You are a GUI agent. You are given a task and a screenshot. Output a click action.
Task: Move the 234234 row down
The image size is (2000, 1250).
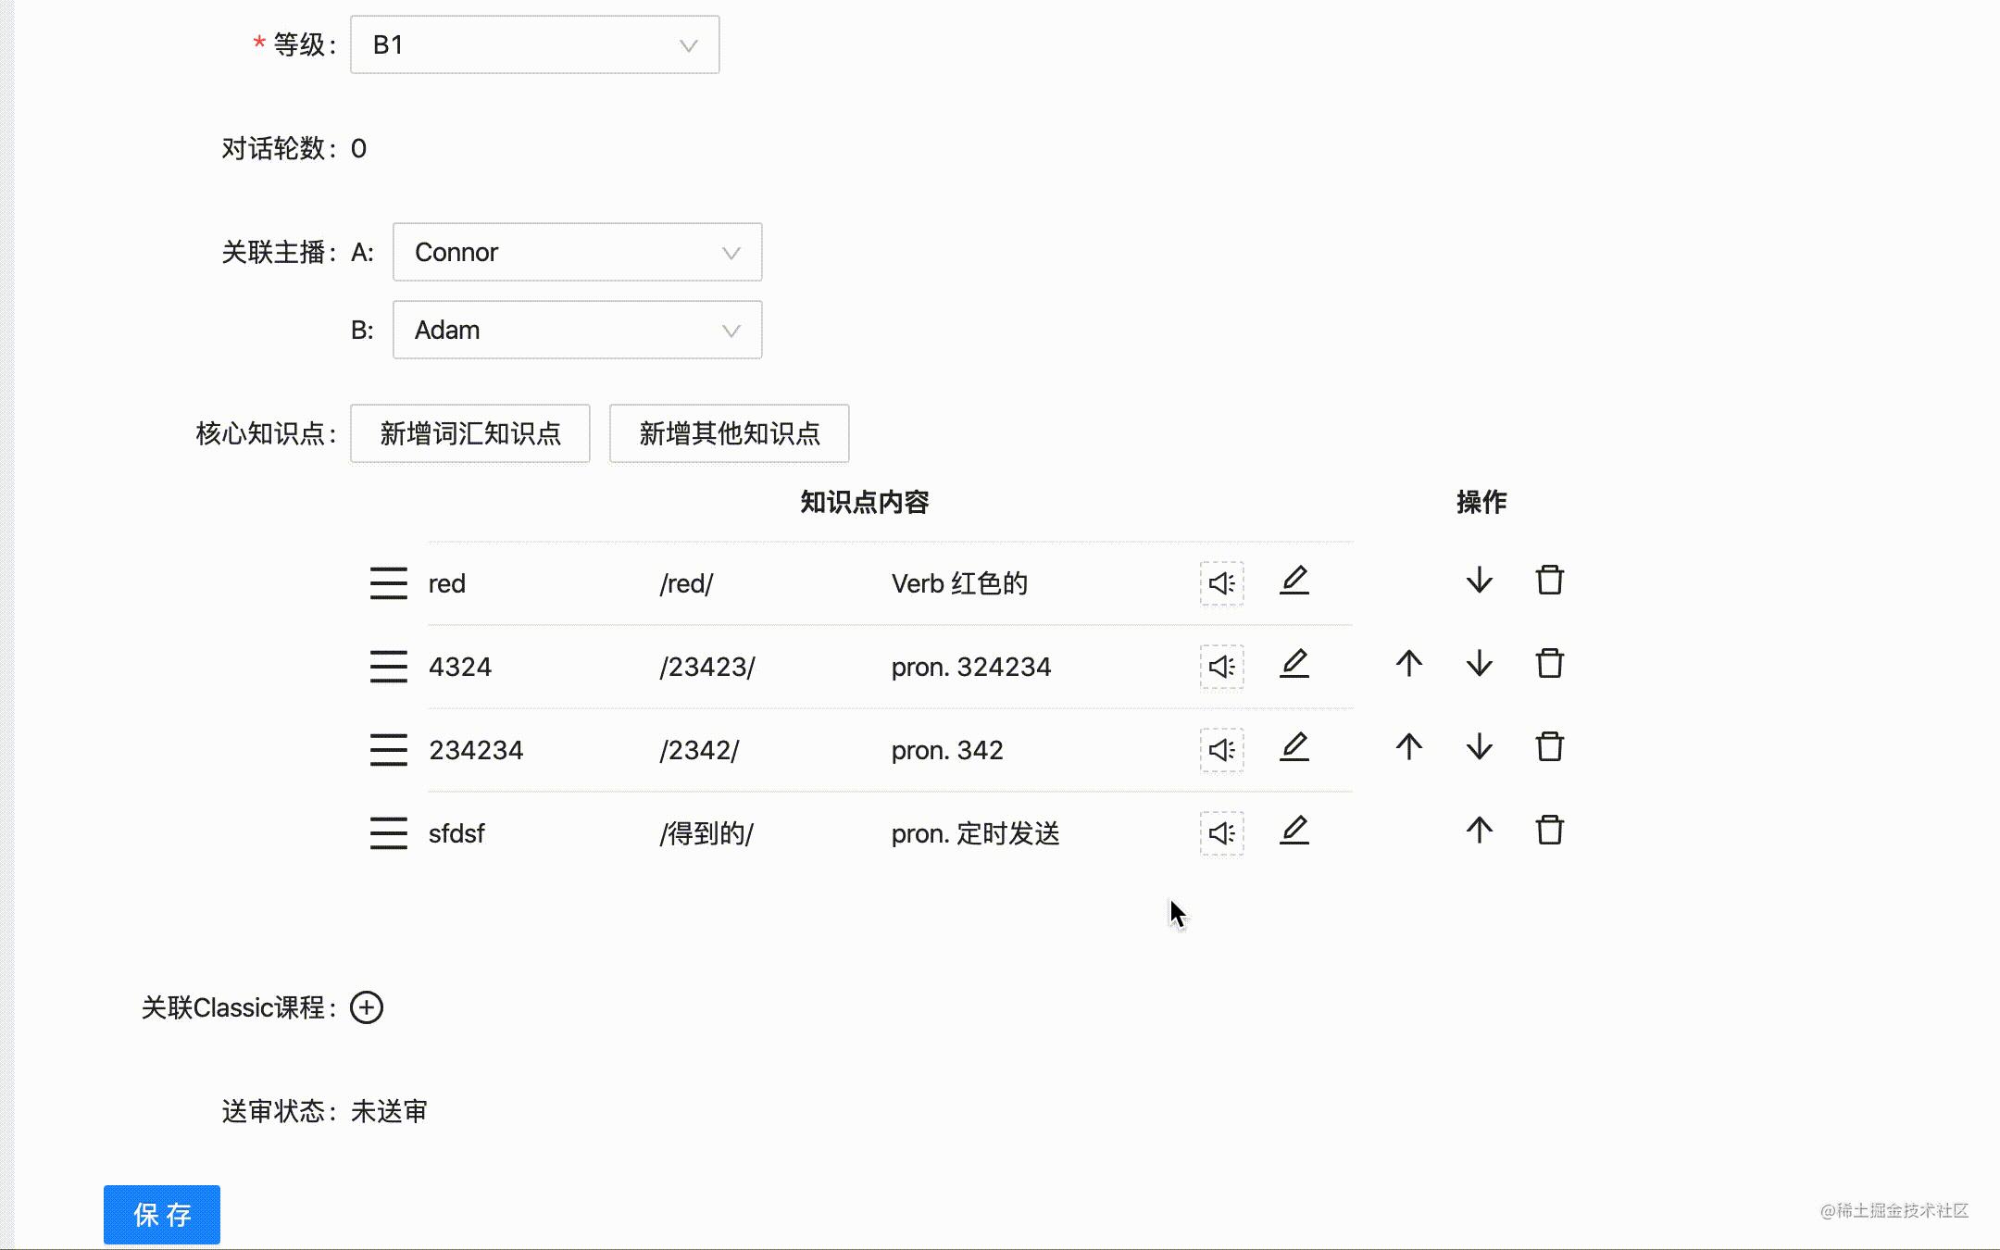tap(1480, 747)
